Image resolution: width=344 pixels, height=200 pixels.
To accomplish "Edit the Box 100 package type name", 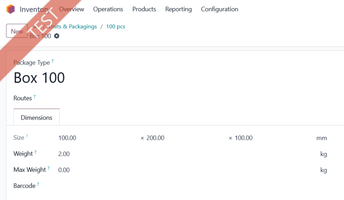I will (39, 78).
